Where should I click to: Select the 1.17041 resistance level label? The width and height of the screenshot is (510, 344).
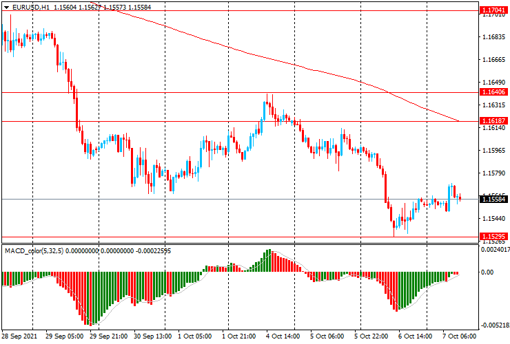493,10
